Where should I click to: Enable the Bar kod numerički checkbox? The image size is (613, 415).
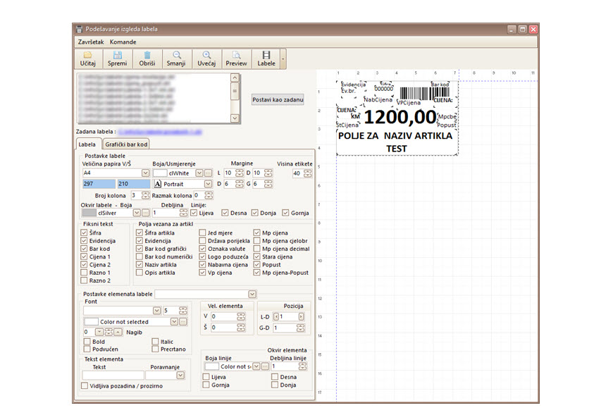140,256
